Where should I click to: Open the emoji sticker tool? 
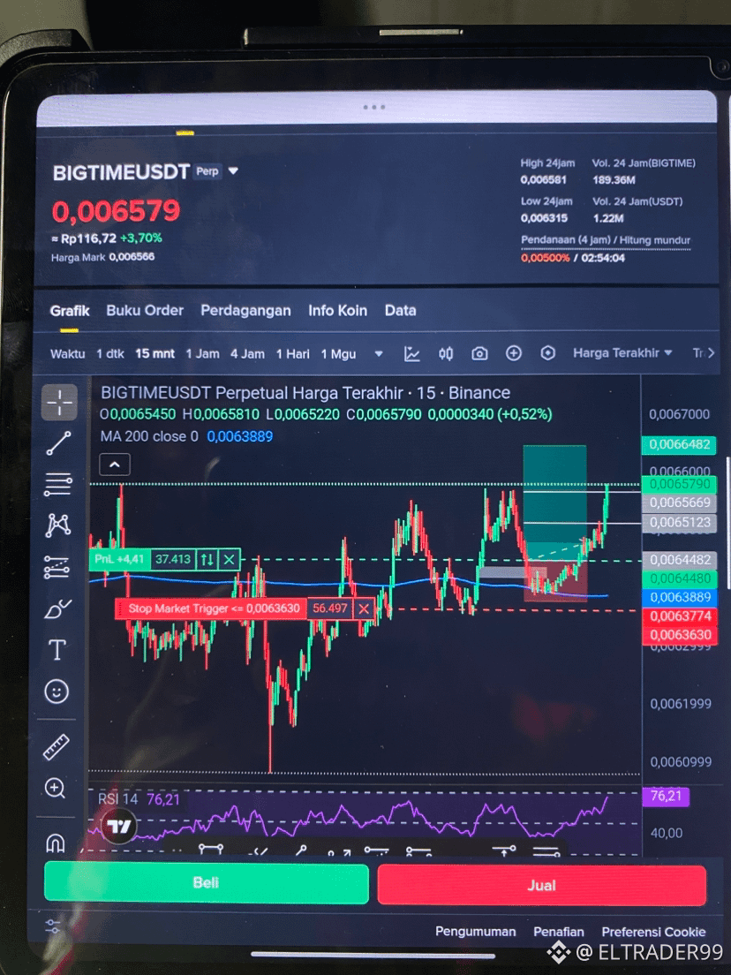click(57, 692)
